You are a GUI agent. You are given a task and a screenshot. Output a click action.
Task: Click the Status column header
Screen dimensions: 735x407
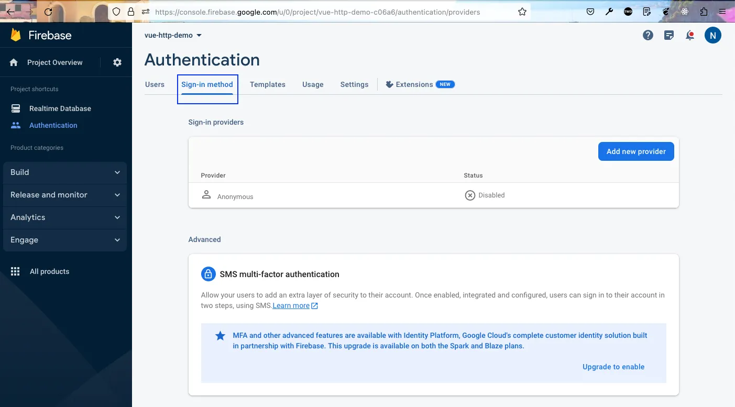point(473,175)
